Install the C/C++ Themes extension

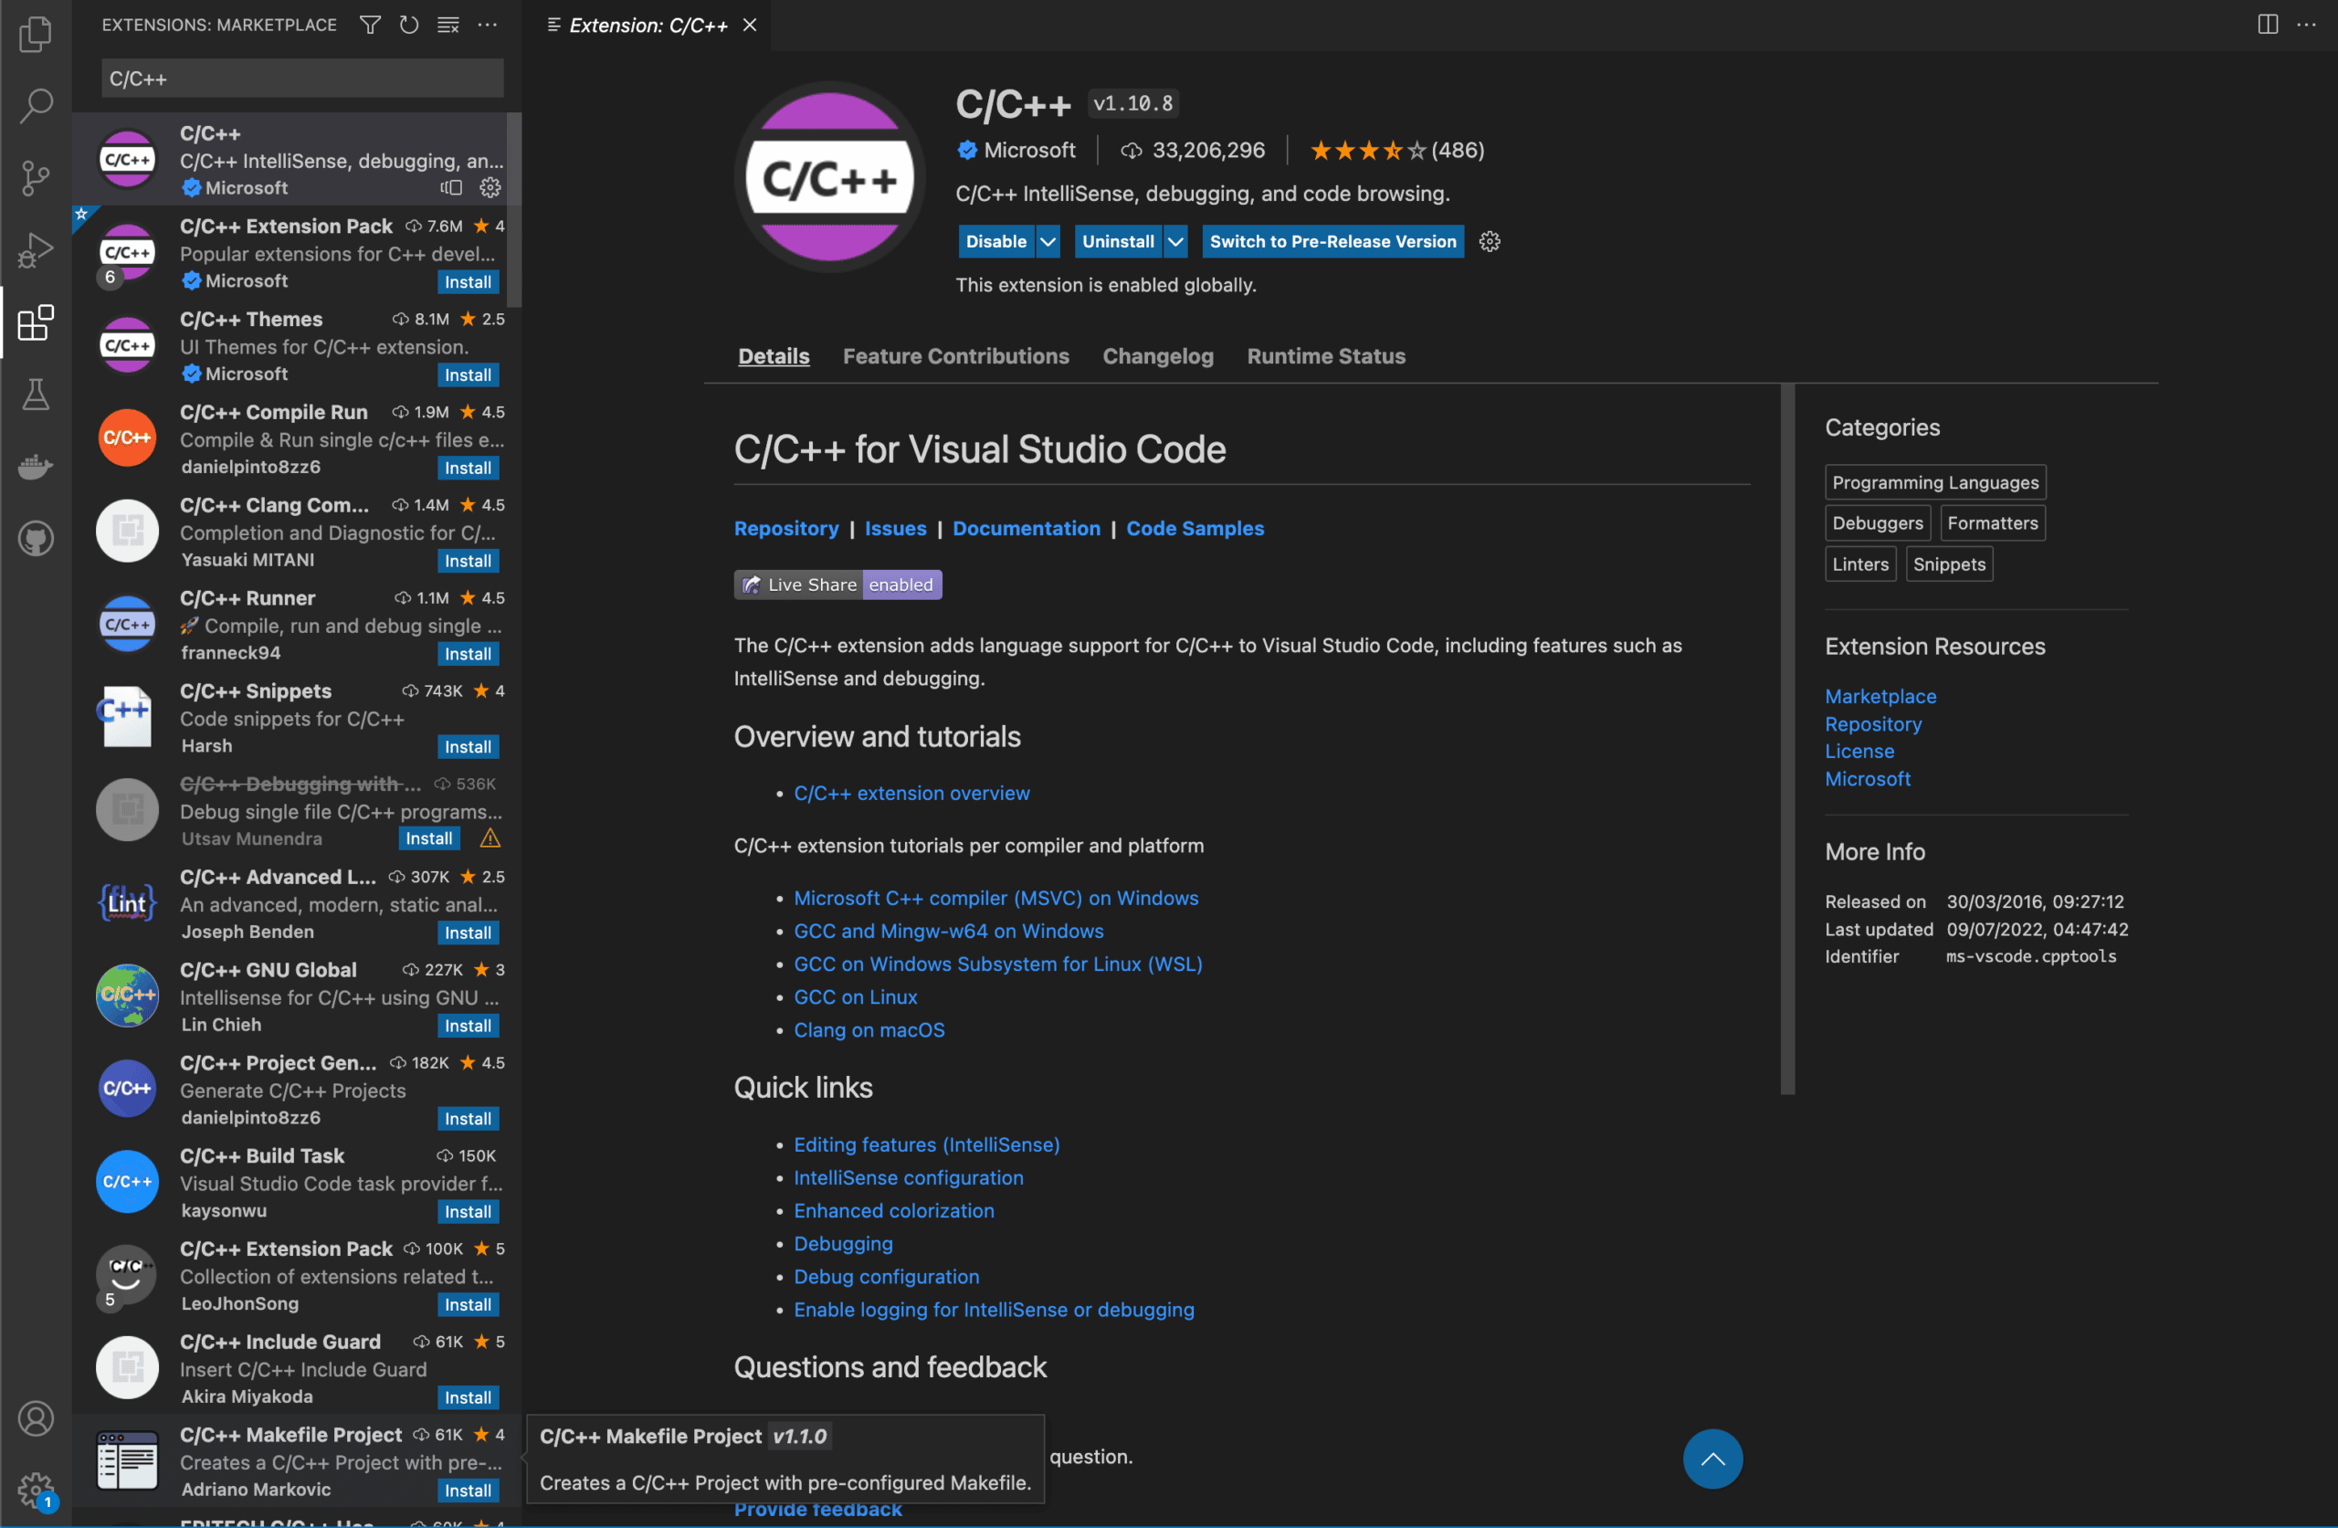[x=468, y=375]
